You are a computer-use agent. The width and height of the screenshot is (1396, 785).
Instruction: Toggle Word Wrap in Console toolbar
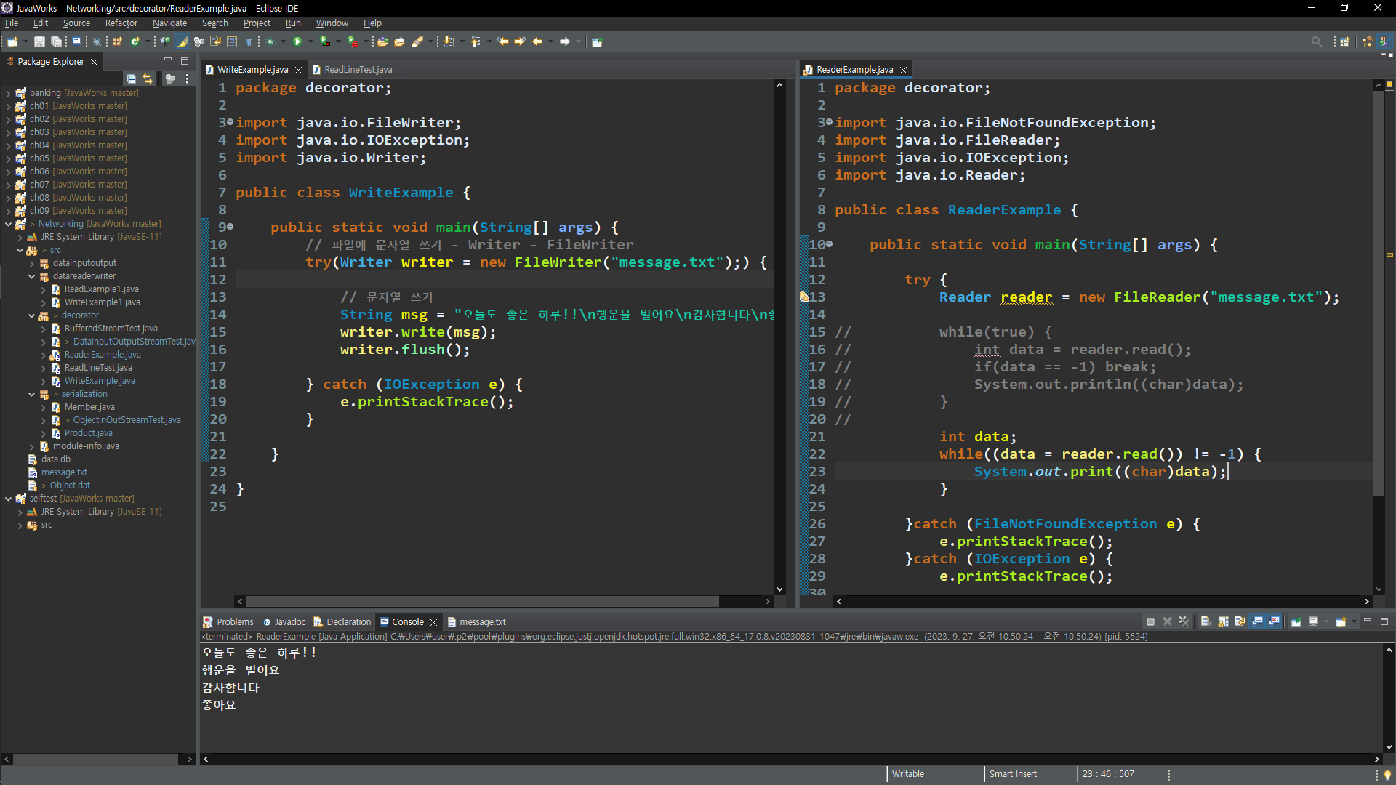[x=1240, y=621]
